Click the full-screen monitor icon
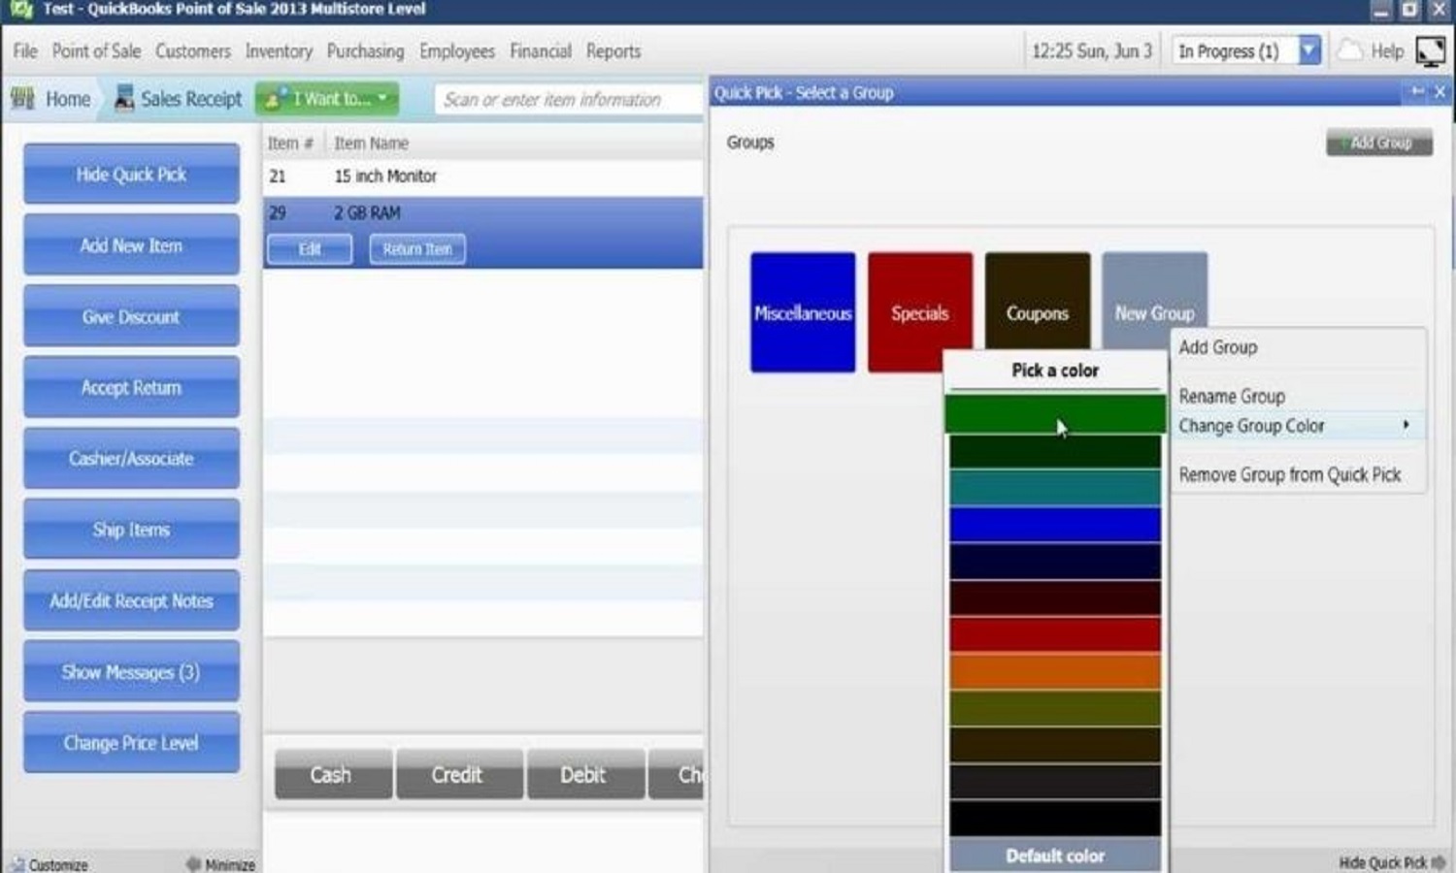The height and width of the screenshot is (873, 1456). coord(1431,49)
